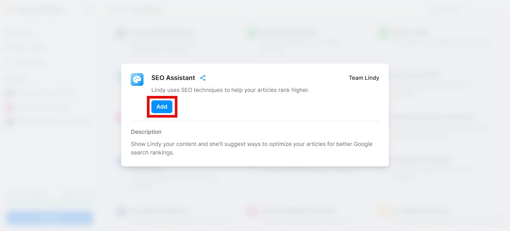Open the share icon beside SEO Assistant
510x231 pixels.
[203, 78]
